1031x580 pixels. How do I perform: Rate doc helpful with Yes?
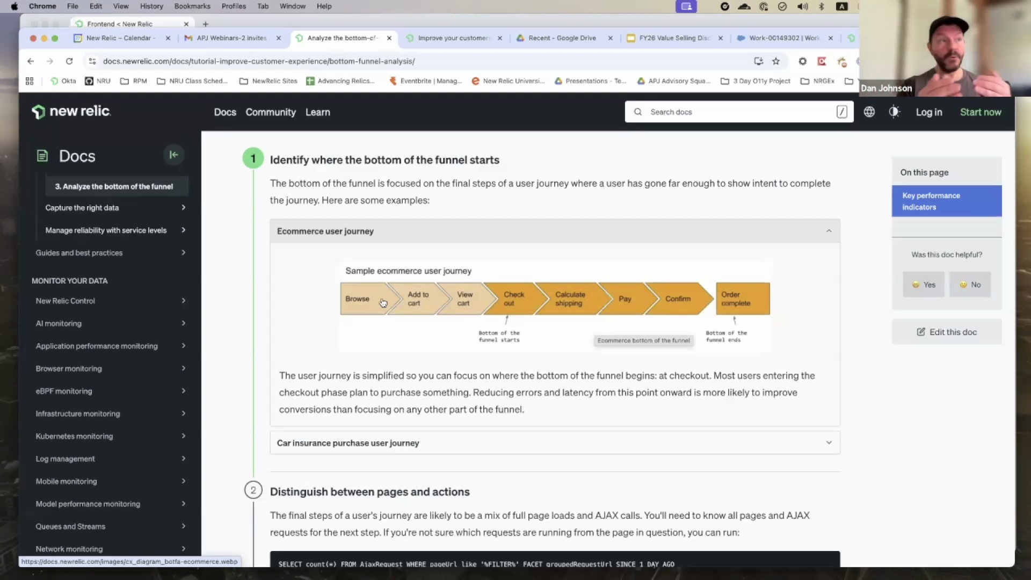click(924, 285)
